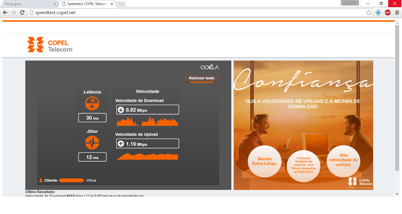The image size is (402, 214).
Task: Click the Jitter pulse icon
Action: pos(92,143)
